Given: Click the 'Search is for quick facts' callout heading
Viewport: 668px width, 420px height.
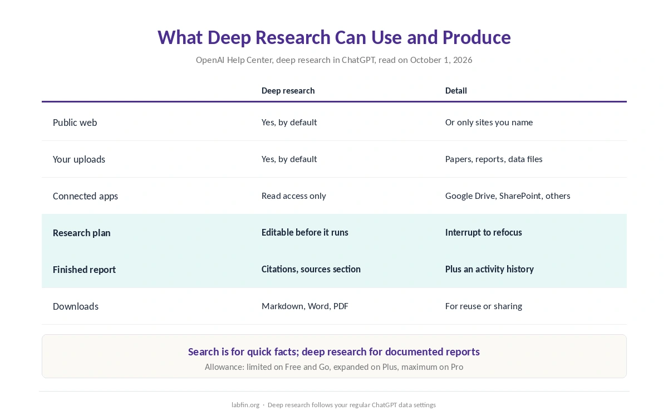Looking at the screenshot, I should (334, 351).
